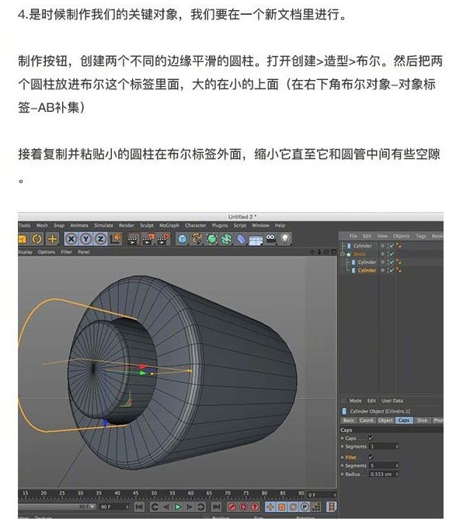This screenshot has height=528, width=463.
Task: Click the record active objects button
Action: (x=231, y=506)
